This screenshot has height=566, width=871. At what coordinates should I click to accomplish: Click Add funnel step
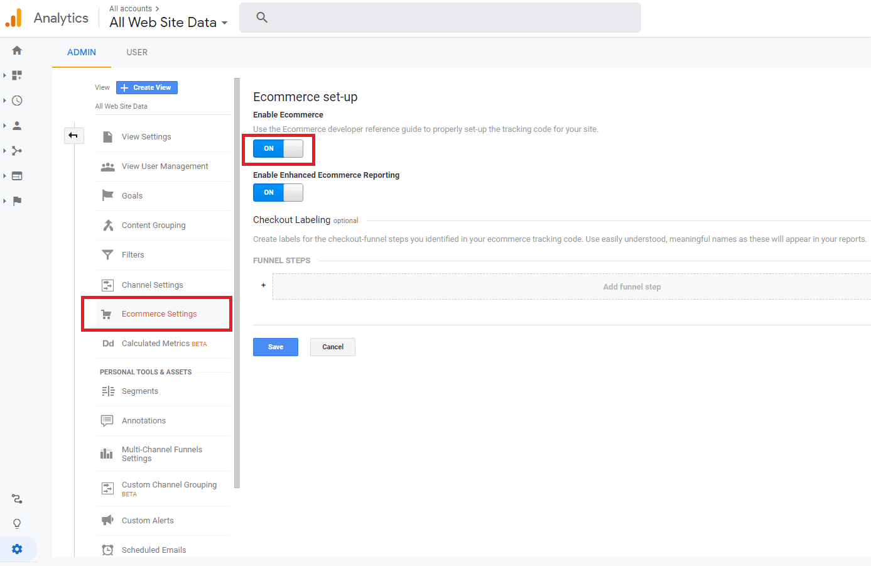tap(632, 286)
